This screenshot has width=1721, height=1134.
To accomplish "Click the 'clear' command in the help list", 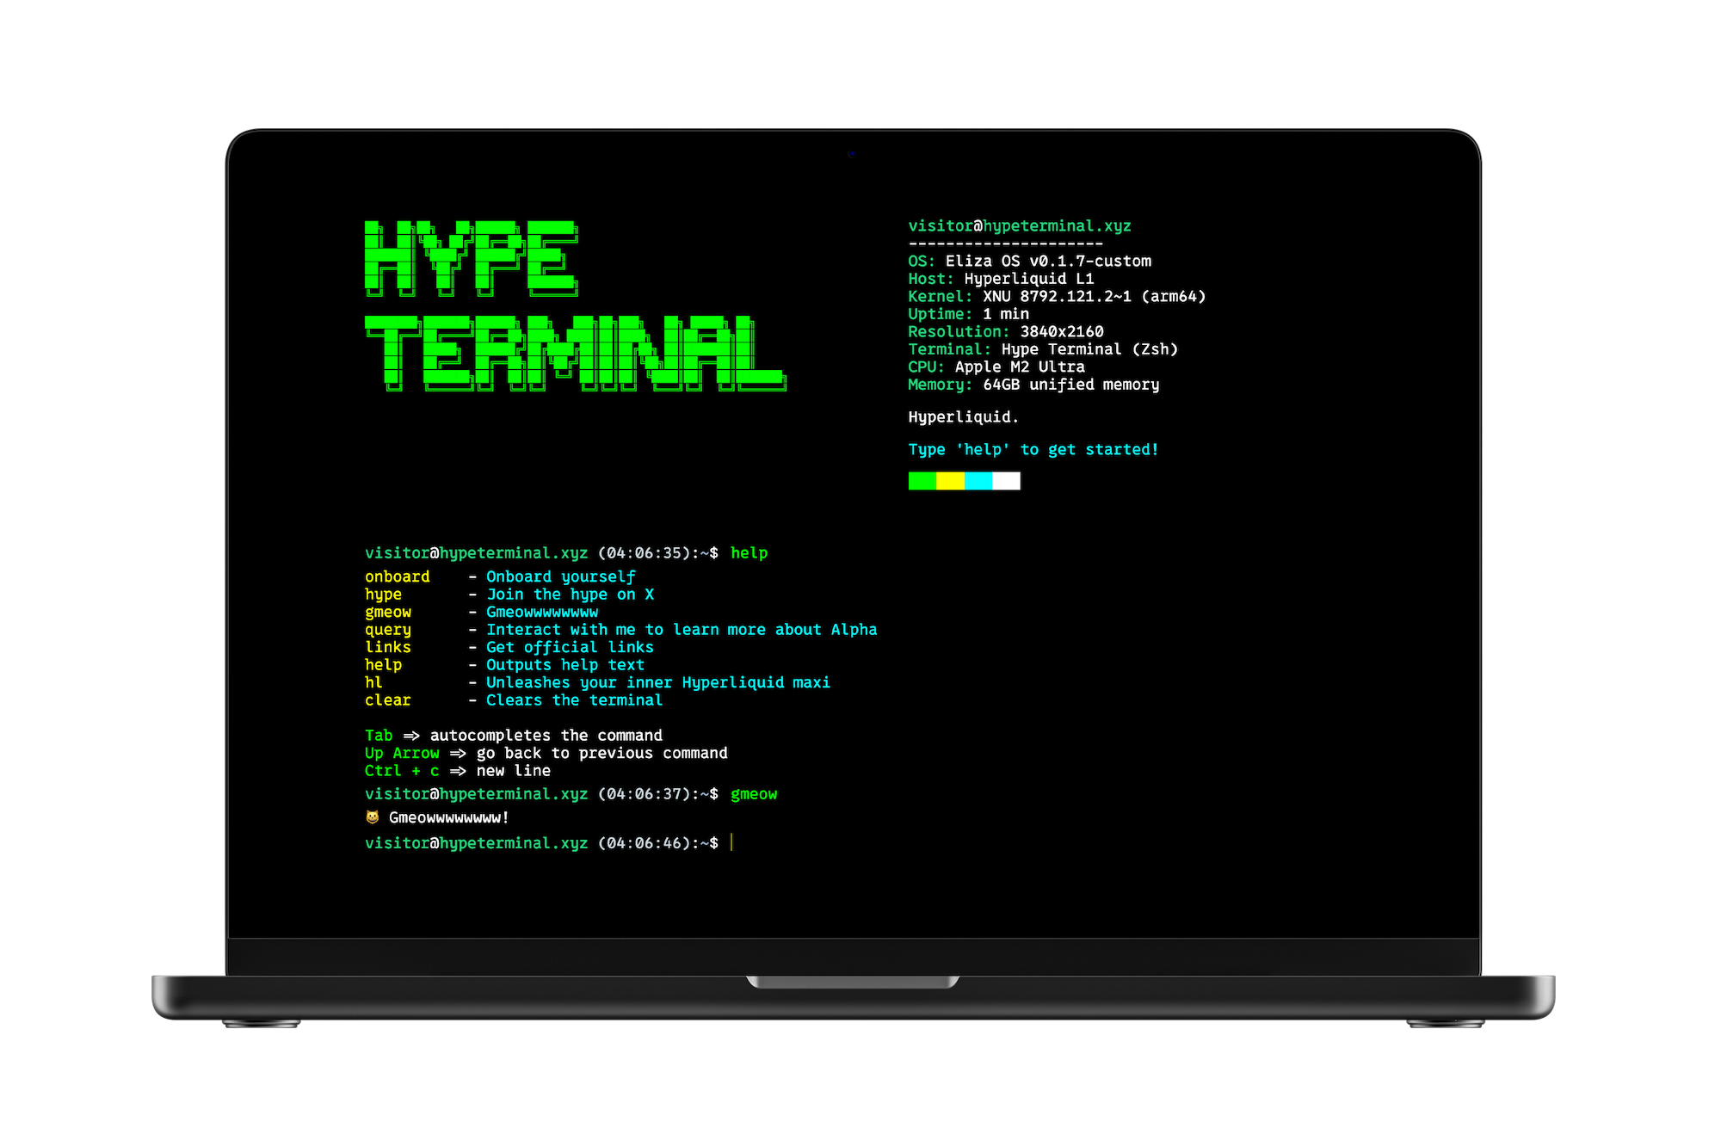I will click(x=388, y=700).
